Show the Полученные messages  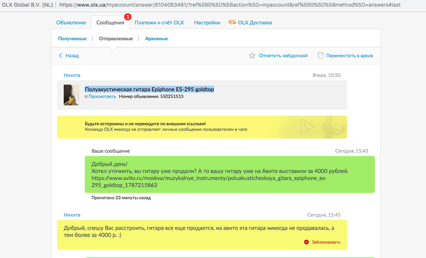tap(72, 38)
